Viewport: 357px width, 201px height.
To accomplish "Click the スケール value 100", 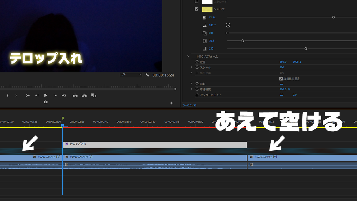I will click(282, 67).
